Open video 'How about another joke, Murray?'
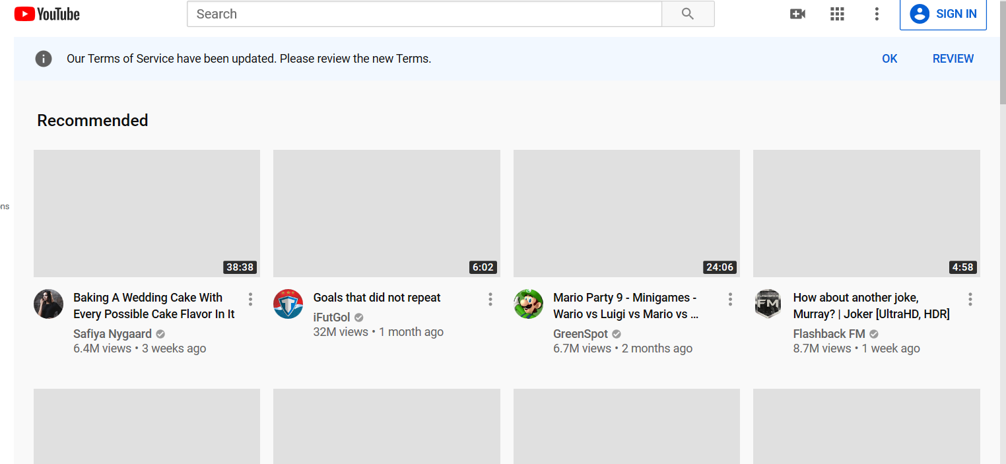Image resolution: width=1006 pixels, height=464 pixels. click(x=871, y=306)
